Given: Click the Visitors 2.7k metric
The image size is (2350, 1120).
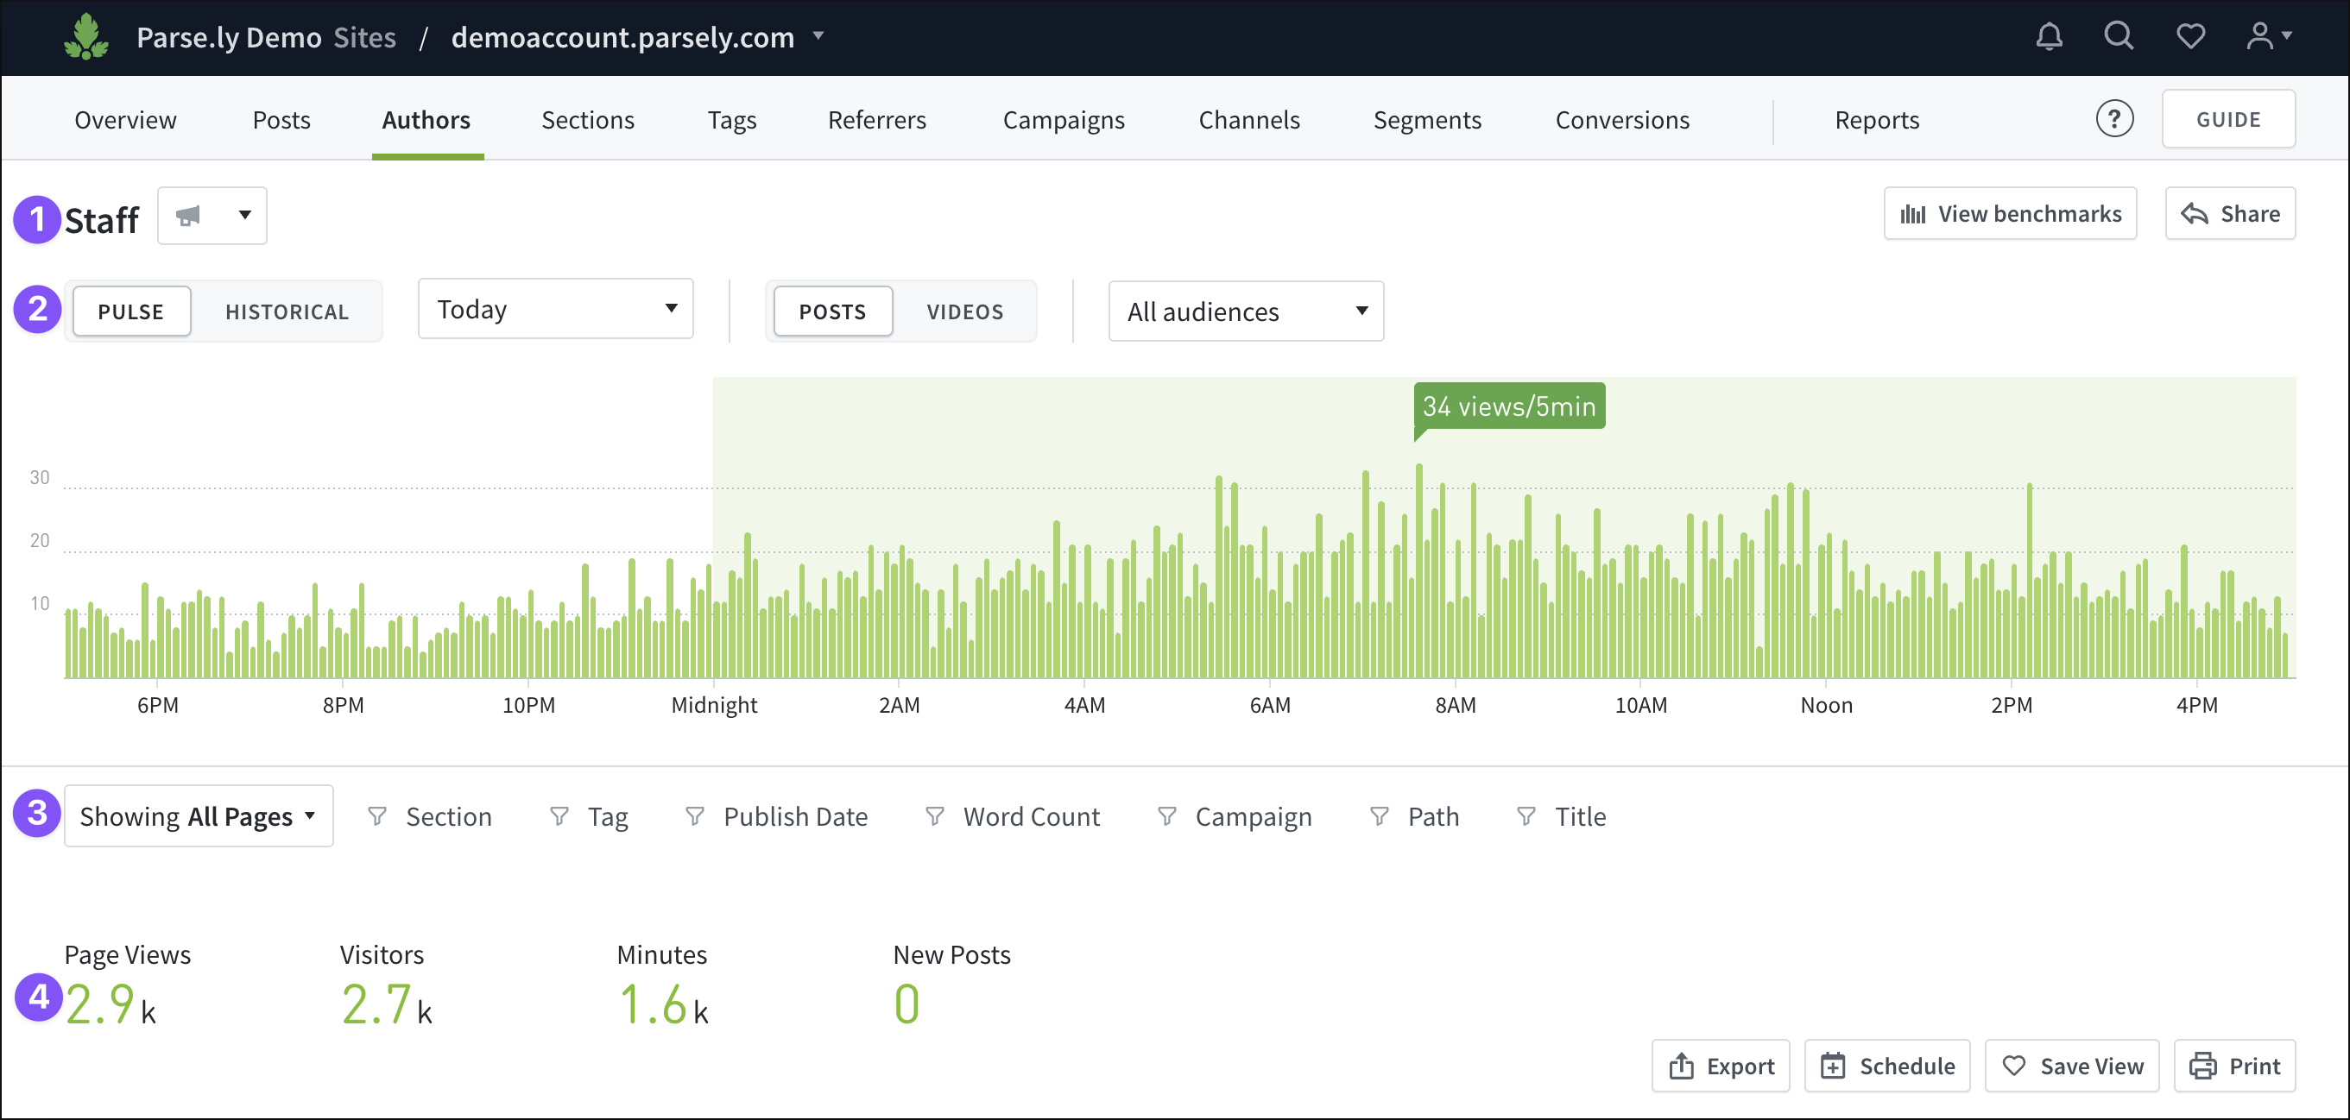Looking at the screenshot, I should (387, 985).
